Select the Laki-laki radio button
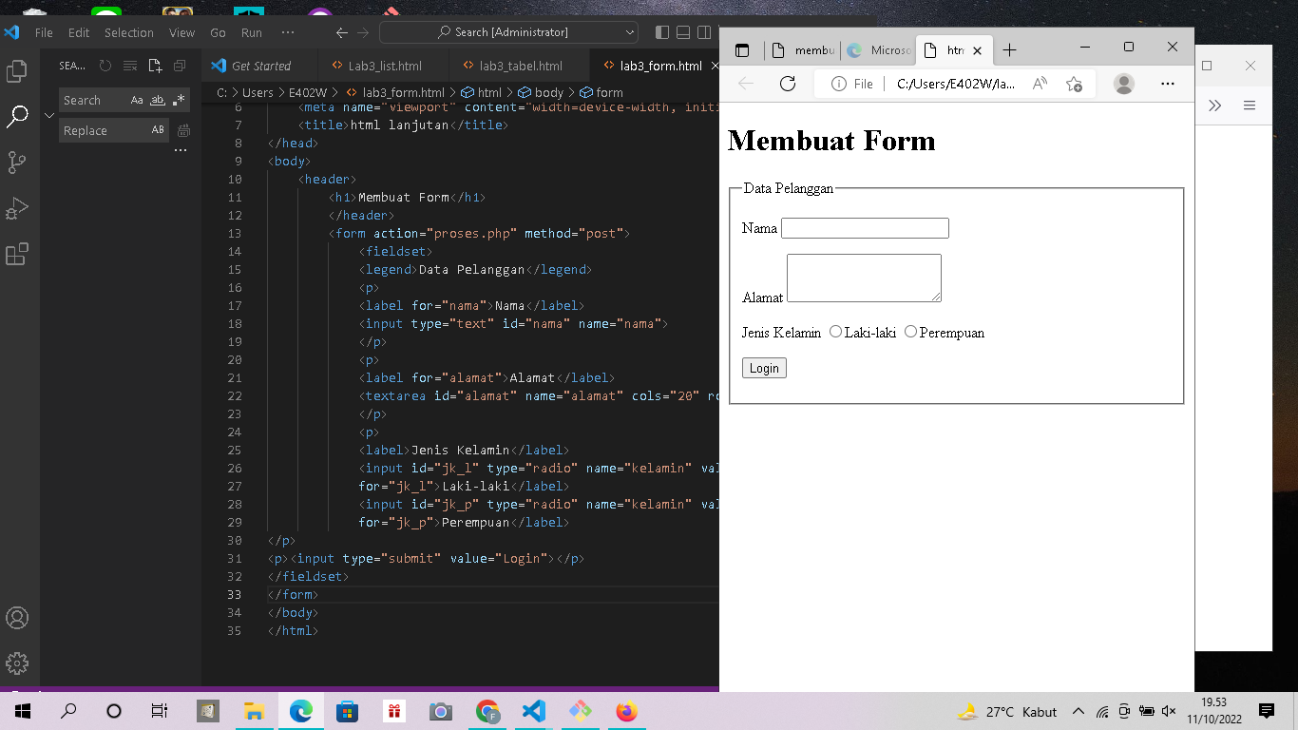Screen dimensions: 1298x730 pyautogui.click(x=835, y=332)
